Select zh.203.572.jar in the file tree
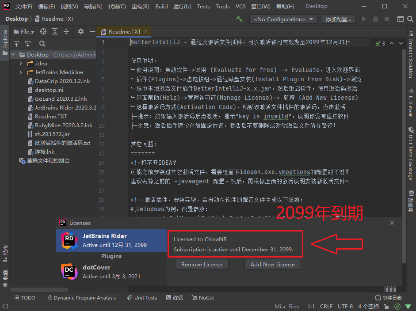Screen dimensions: 416x311 [52, 134]
